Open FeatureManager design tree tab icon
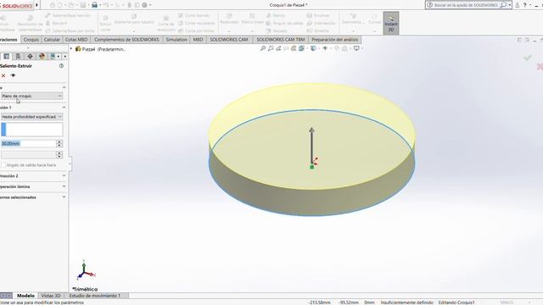Screen dimensions: 543x305 (7, 57)
